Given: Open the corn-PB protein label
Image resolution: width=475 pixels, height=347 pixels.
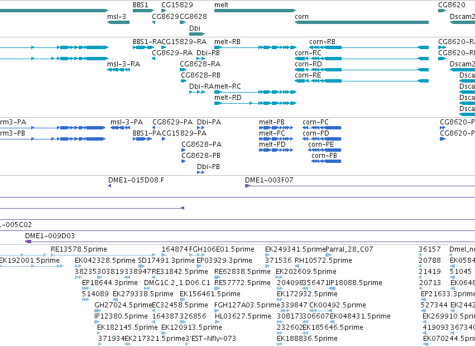Looking at the screenshot, I should (x=324, y=156).
